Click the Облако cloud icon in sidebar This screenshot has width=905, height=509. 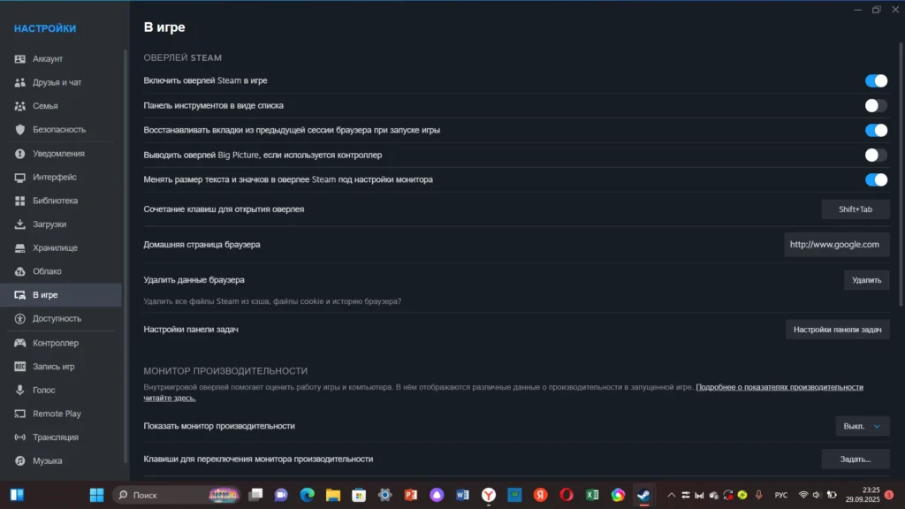point(20,271)
